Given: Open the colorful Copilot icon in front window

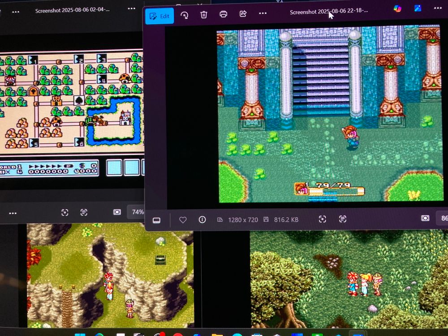Looking at the screenshot, I should click(x=397, y=9).
